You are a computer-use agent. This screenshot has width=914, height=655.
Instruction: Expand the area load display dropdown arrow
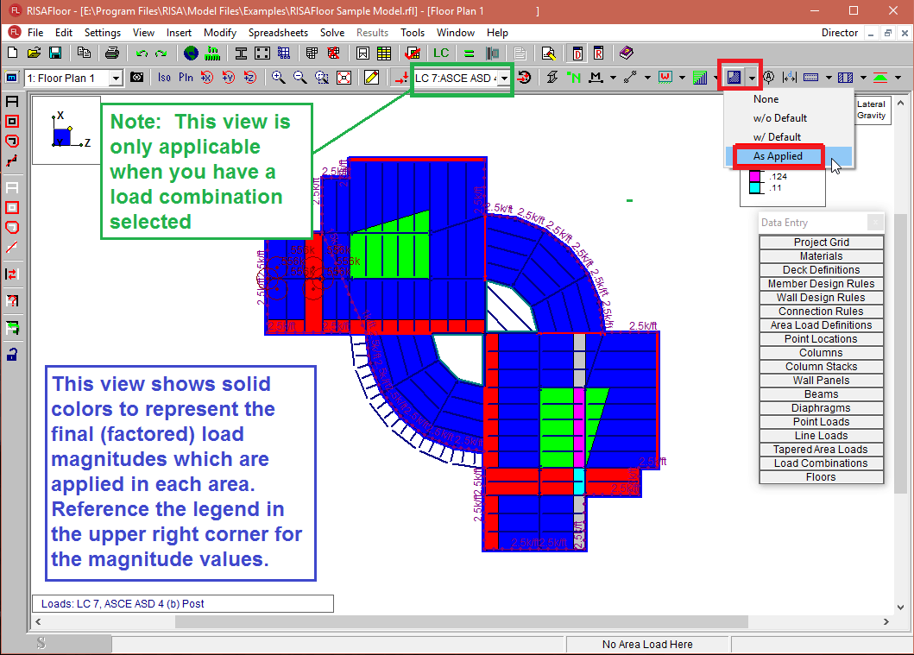click(753, 78)
